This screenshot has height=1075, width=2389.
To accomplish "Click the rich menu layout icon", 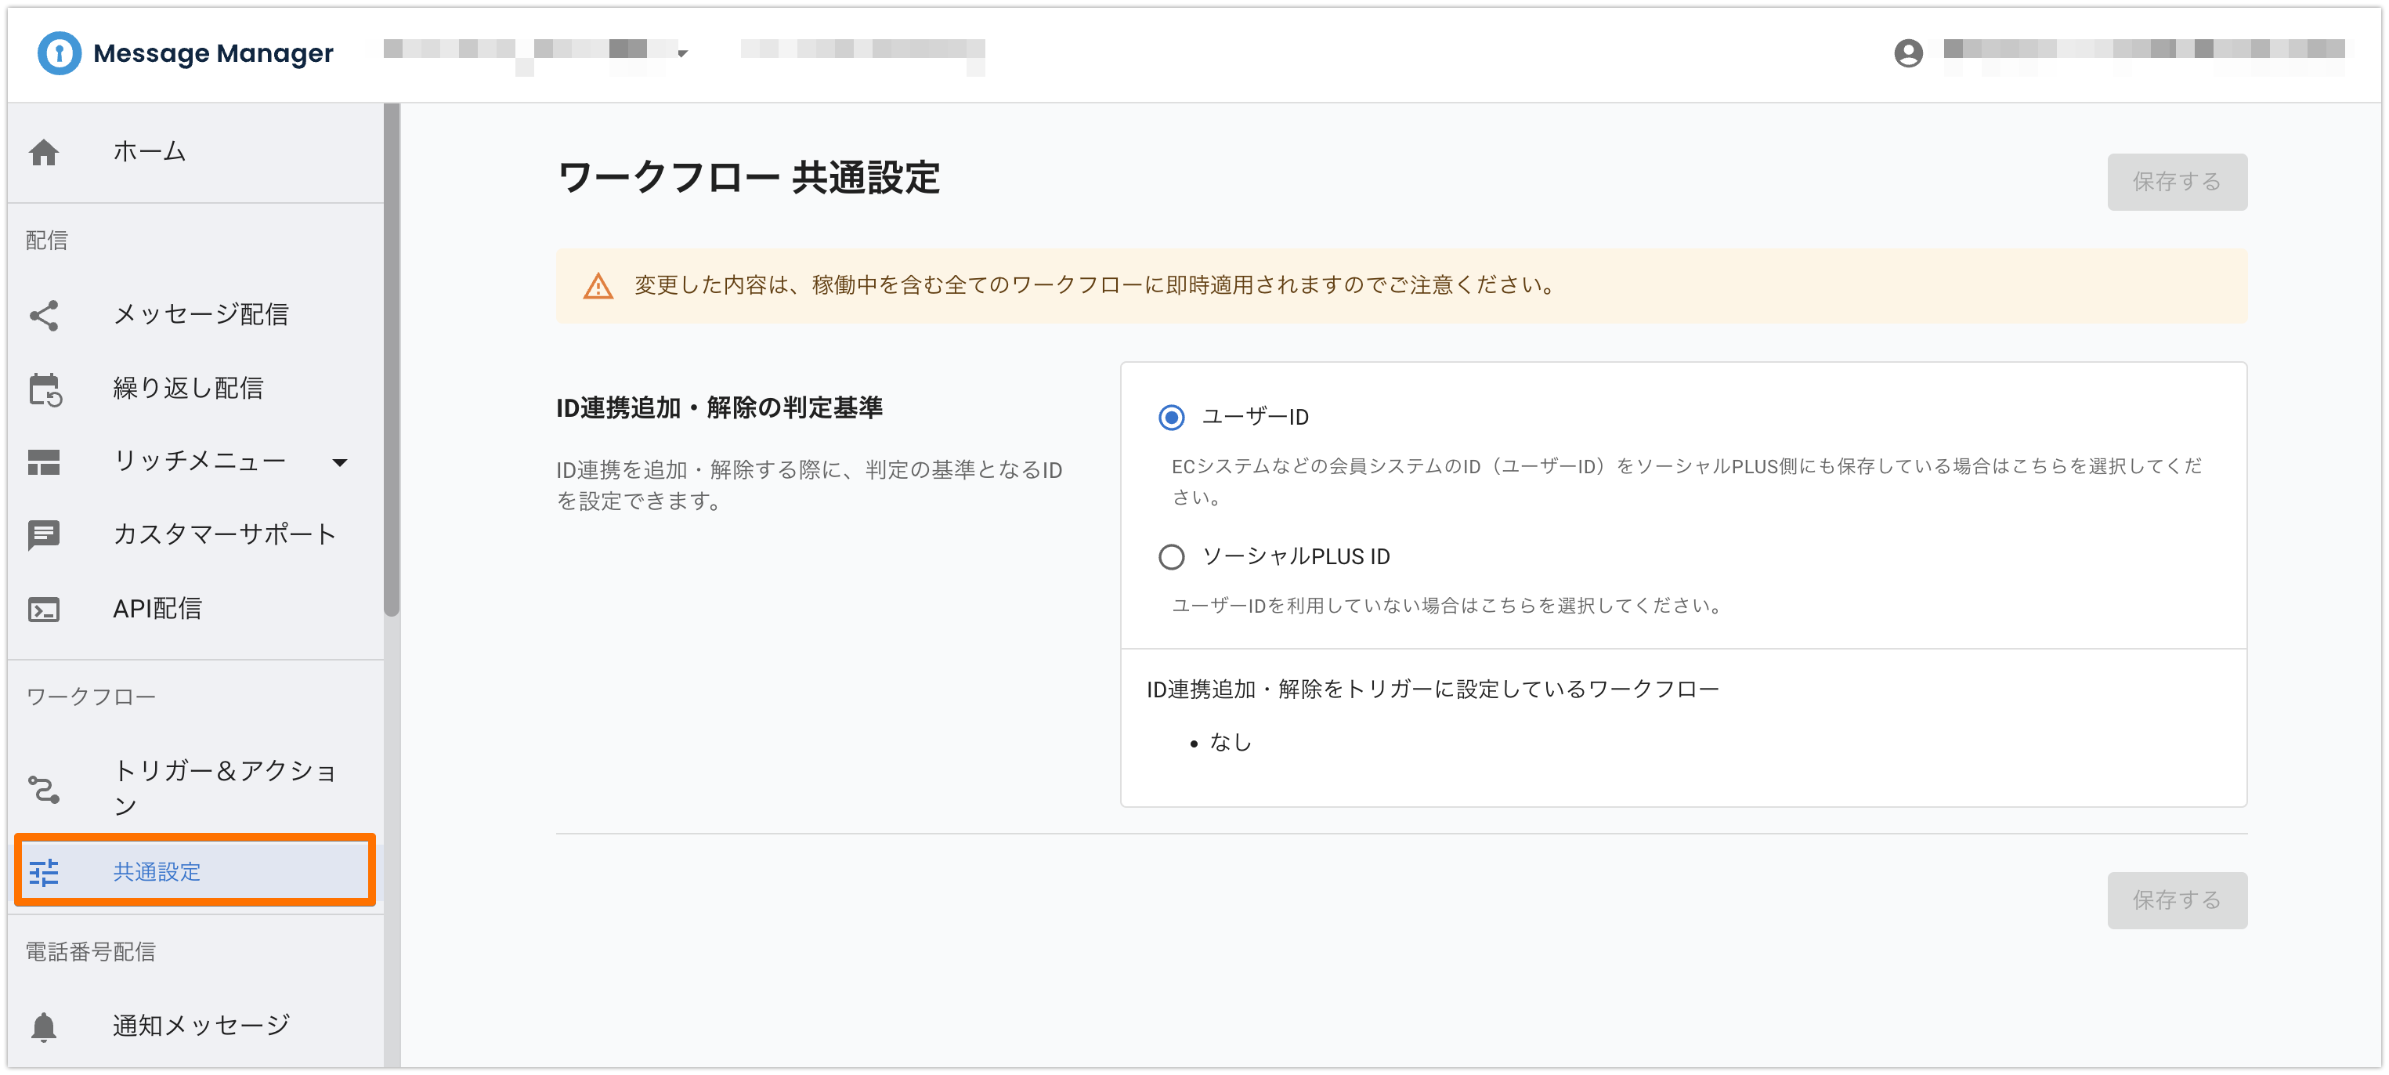I will (44, 462).
